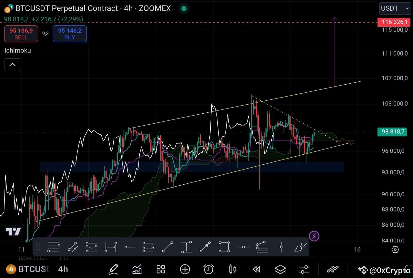Select the purple upward arrow drawing
413x278 pixels.
(x=335, y=52)
